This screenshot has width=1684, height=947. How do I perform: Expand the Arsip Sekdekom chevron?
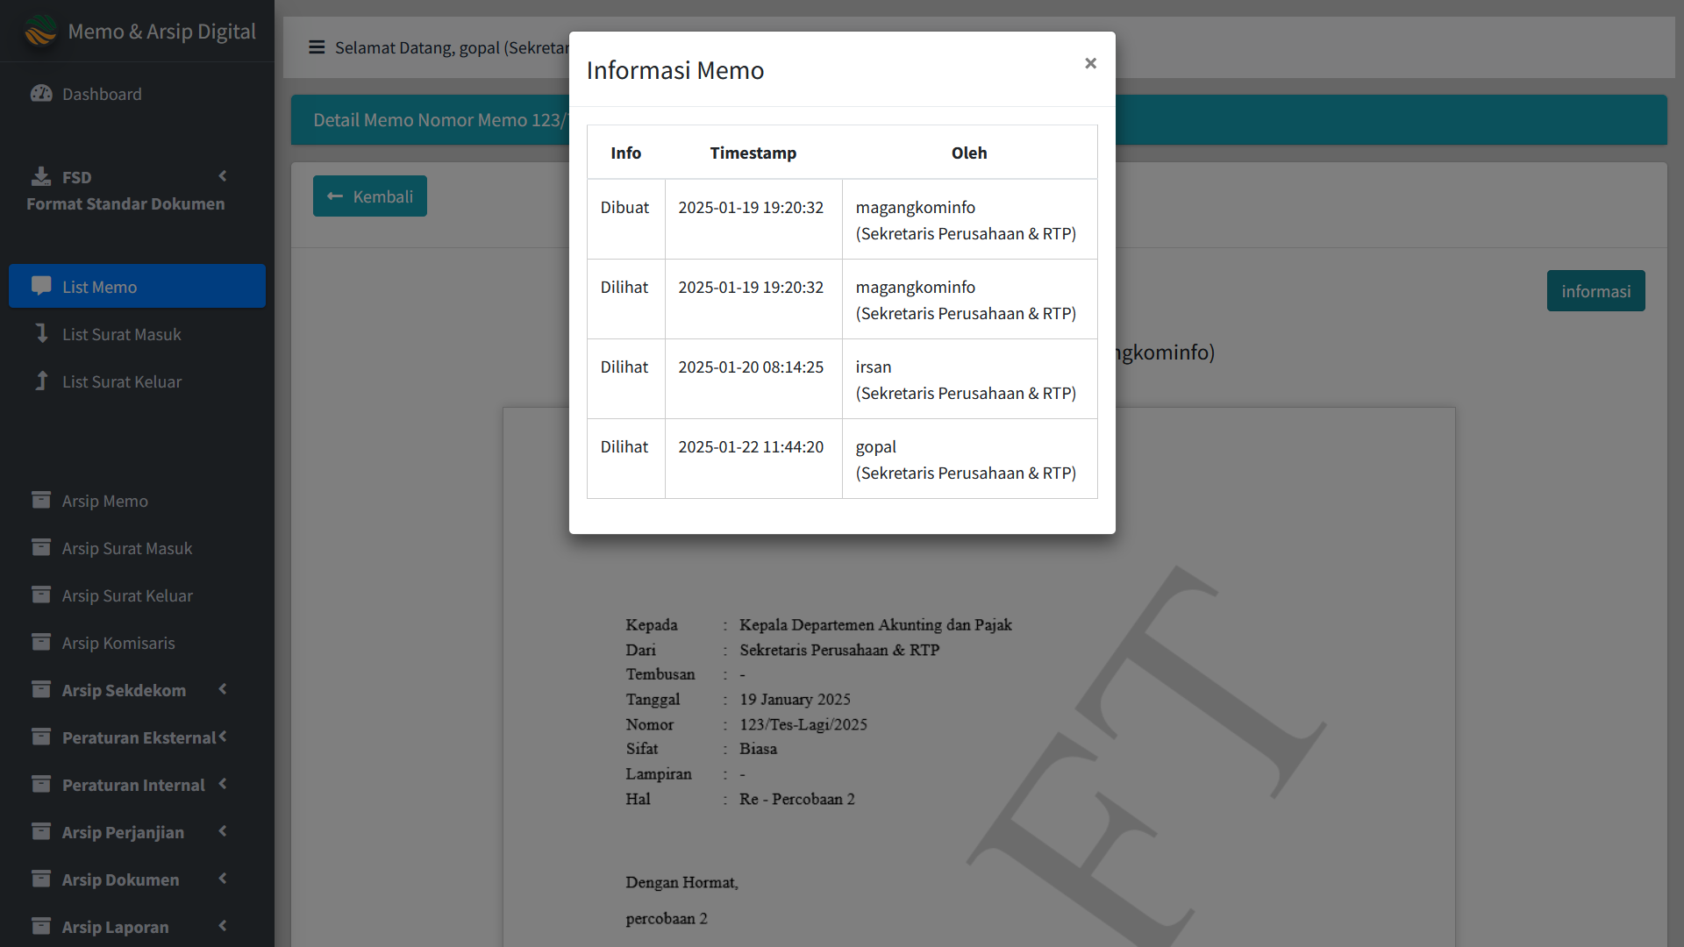(x=223, y=689)
